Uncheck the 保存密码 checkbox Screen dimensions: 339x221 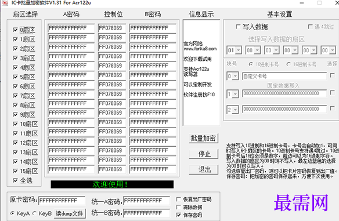pos(179,215)
